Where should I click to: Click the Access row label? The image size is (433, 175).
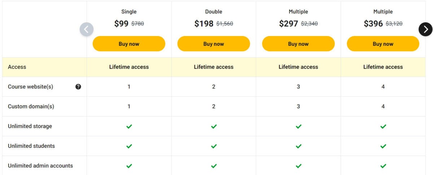(x=17, y=67)
